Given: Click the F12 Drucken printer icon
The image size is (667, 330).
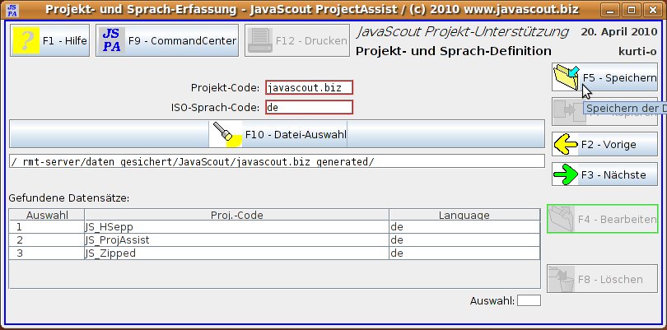Looking at the screenshot, I should click(x=259, y=40).
